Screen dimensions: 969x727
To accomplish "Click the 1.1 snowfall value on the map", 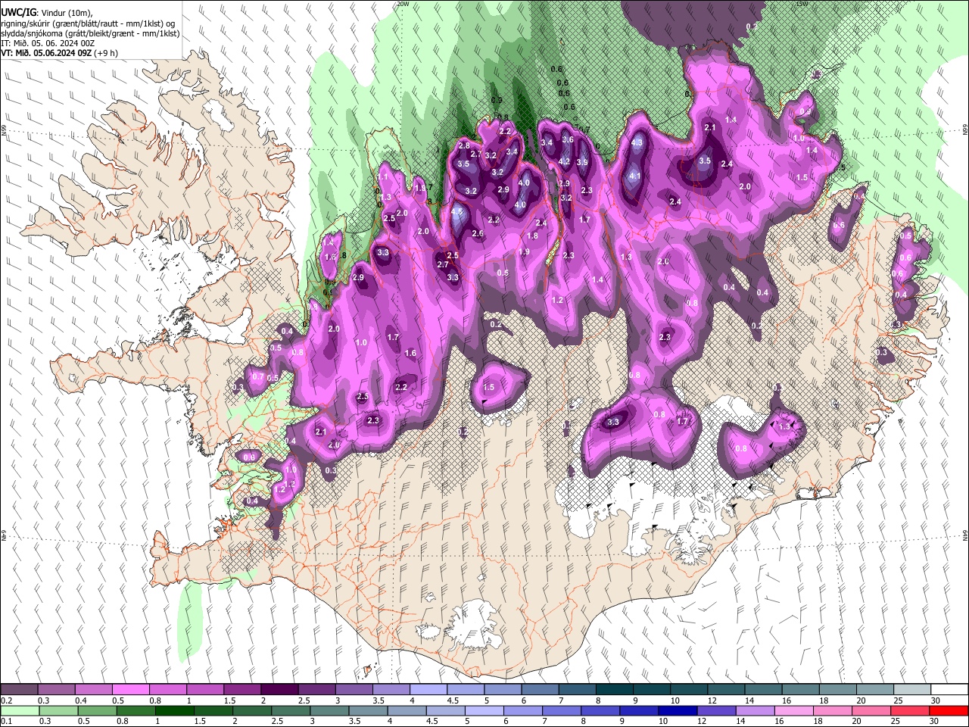I will pyautogui.click(x=382, y=176).
